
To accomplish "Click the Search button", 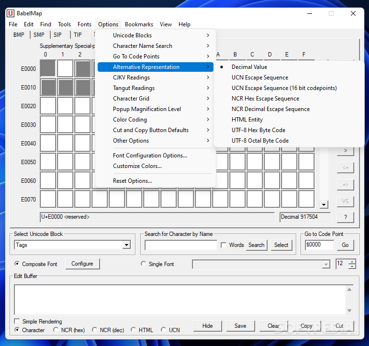I will [x=257, y=245].
